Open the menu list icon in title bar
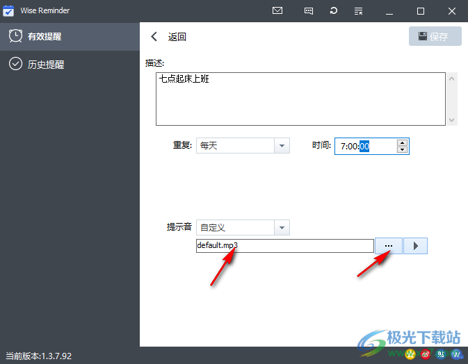468x364 pixels. tap(358, 11)
